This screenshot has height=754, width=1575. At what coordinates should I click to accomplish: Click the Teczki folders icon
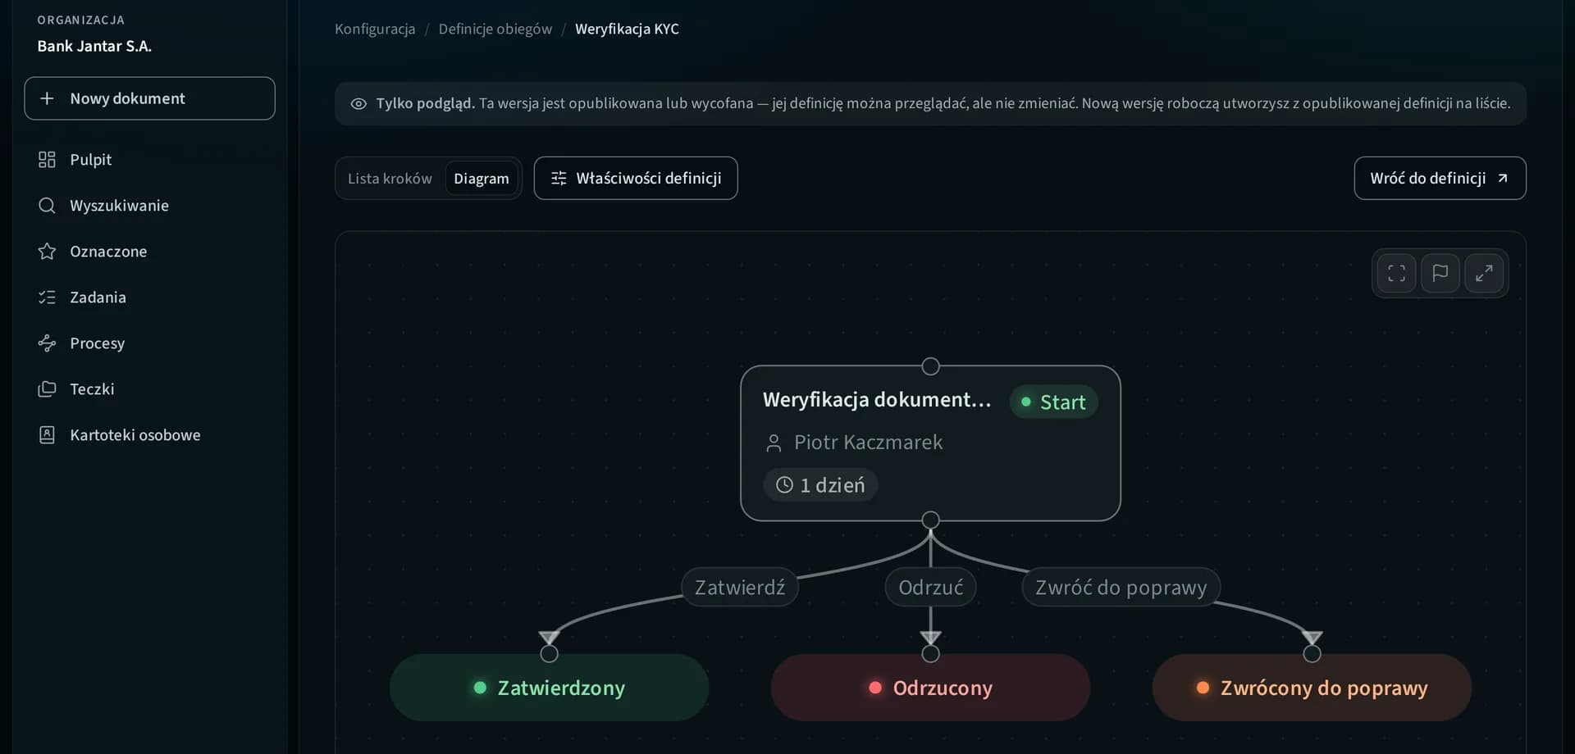click(x=48, y=389)
